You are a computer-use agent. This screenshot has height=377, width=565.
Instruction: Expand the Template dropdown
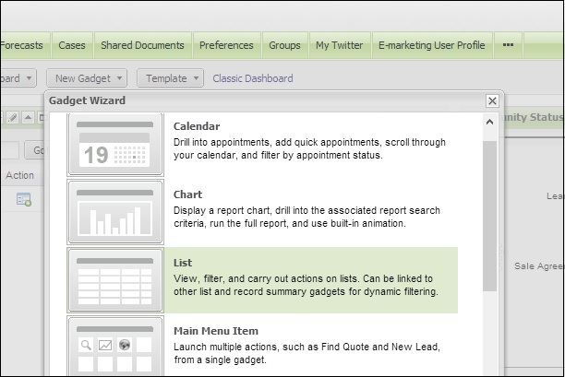(170, 78)
